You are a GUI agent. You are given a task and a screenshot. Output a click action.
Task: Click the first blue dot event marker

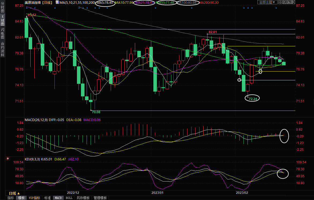point(27,8)
